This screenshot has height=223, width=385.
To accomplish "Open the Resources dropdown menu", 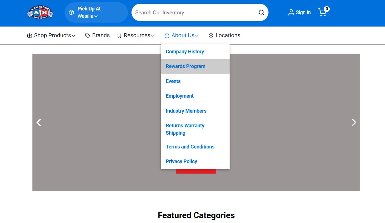I will click(136, 36).
